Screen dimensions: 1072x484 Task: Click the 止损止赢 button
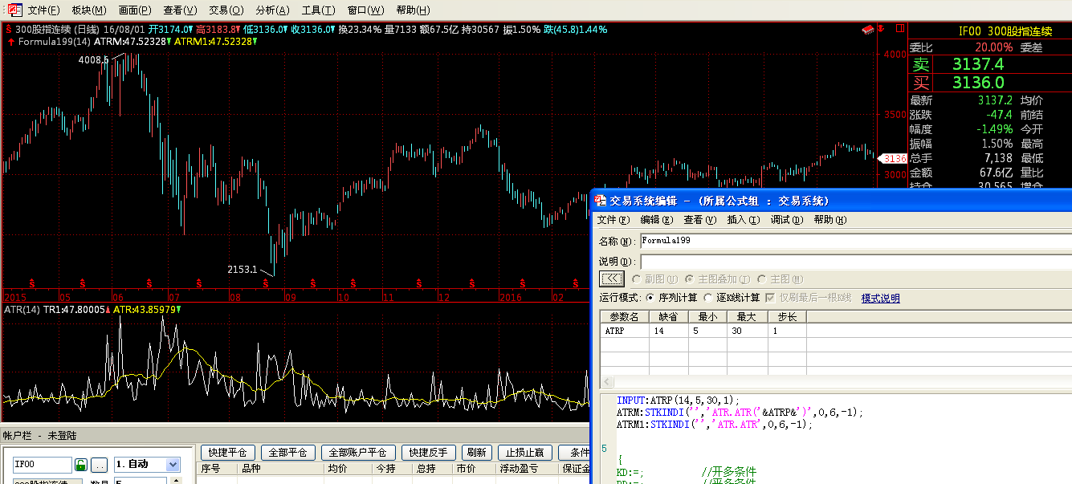525,453
